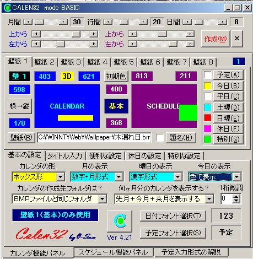Click the 基本 dark blue box

pos(116,106)
